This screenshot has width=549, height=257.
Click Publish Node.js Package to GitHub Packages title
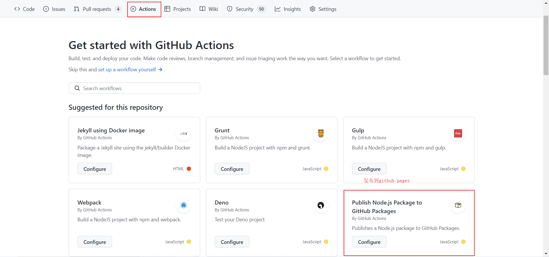pos(387,207)
